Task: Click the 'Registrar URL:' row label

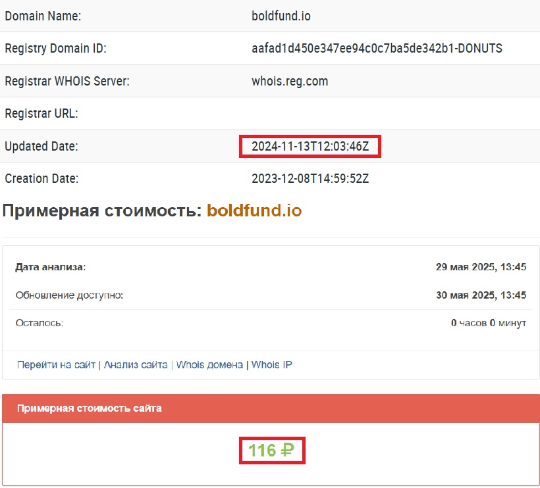Action: pyautogui.click(x=41, y=114)
